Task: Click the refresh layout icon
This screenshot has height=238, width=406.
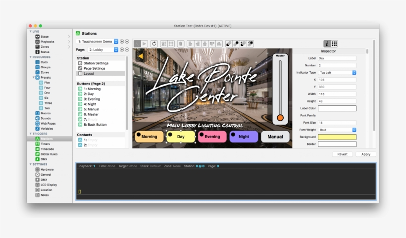Action: point(154,44)
